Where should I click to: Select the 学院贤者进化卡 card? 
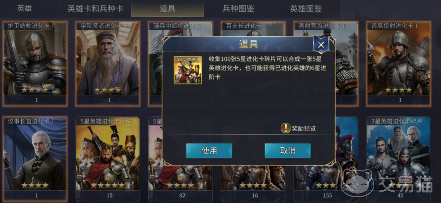(x=108, y=64)
